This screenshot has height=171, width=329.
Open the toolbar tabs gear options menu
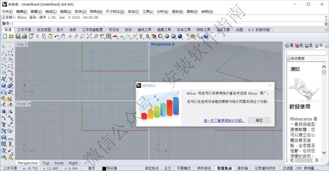[327, 30]
